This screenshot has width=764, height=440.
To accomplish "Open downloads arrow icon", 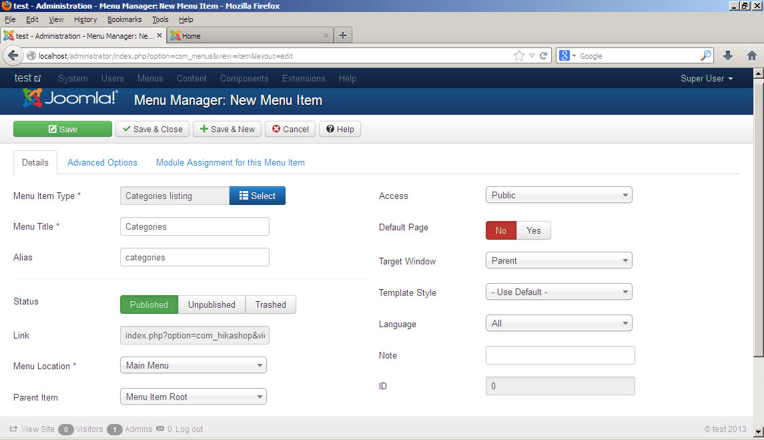I will click(728, 55).
